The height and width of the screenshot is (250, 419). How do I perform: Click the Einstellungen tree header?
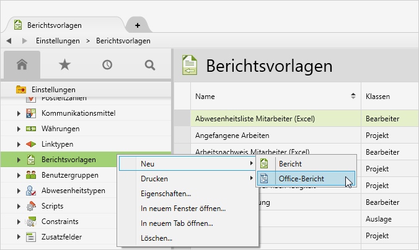click(86, 89)
